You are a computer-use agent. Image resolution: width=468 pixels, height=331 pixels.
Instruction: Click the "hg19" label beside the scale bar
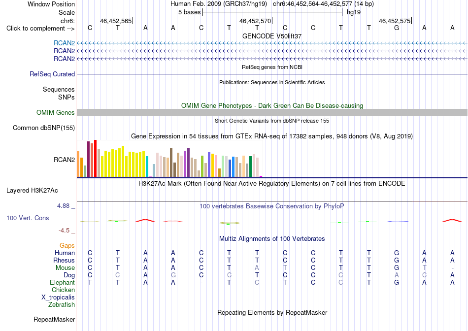354,12
